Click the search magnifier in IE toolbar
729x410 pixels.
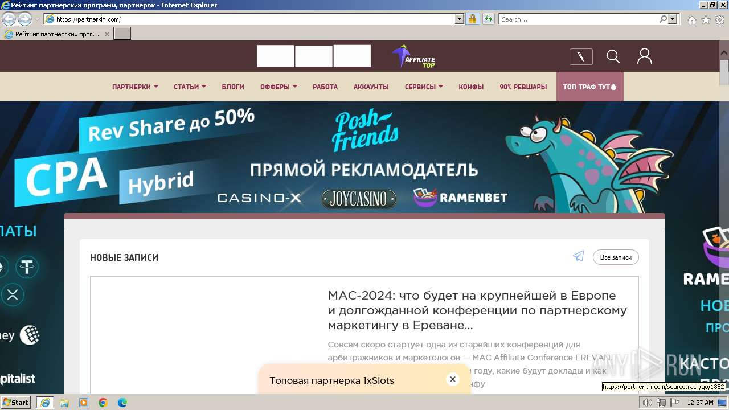click(664, 19)
